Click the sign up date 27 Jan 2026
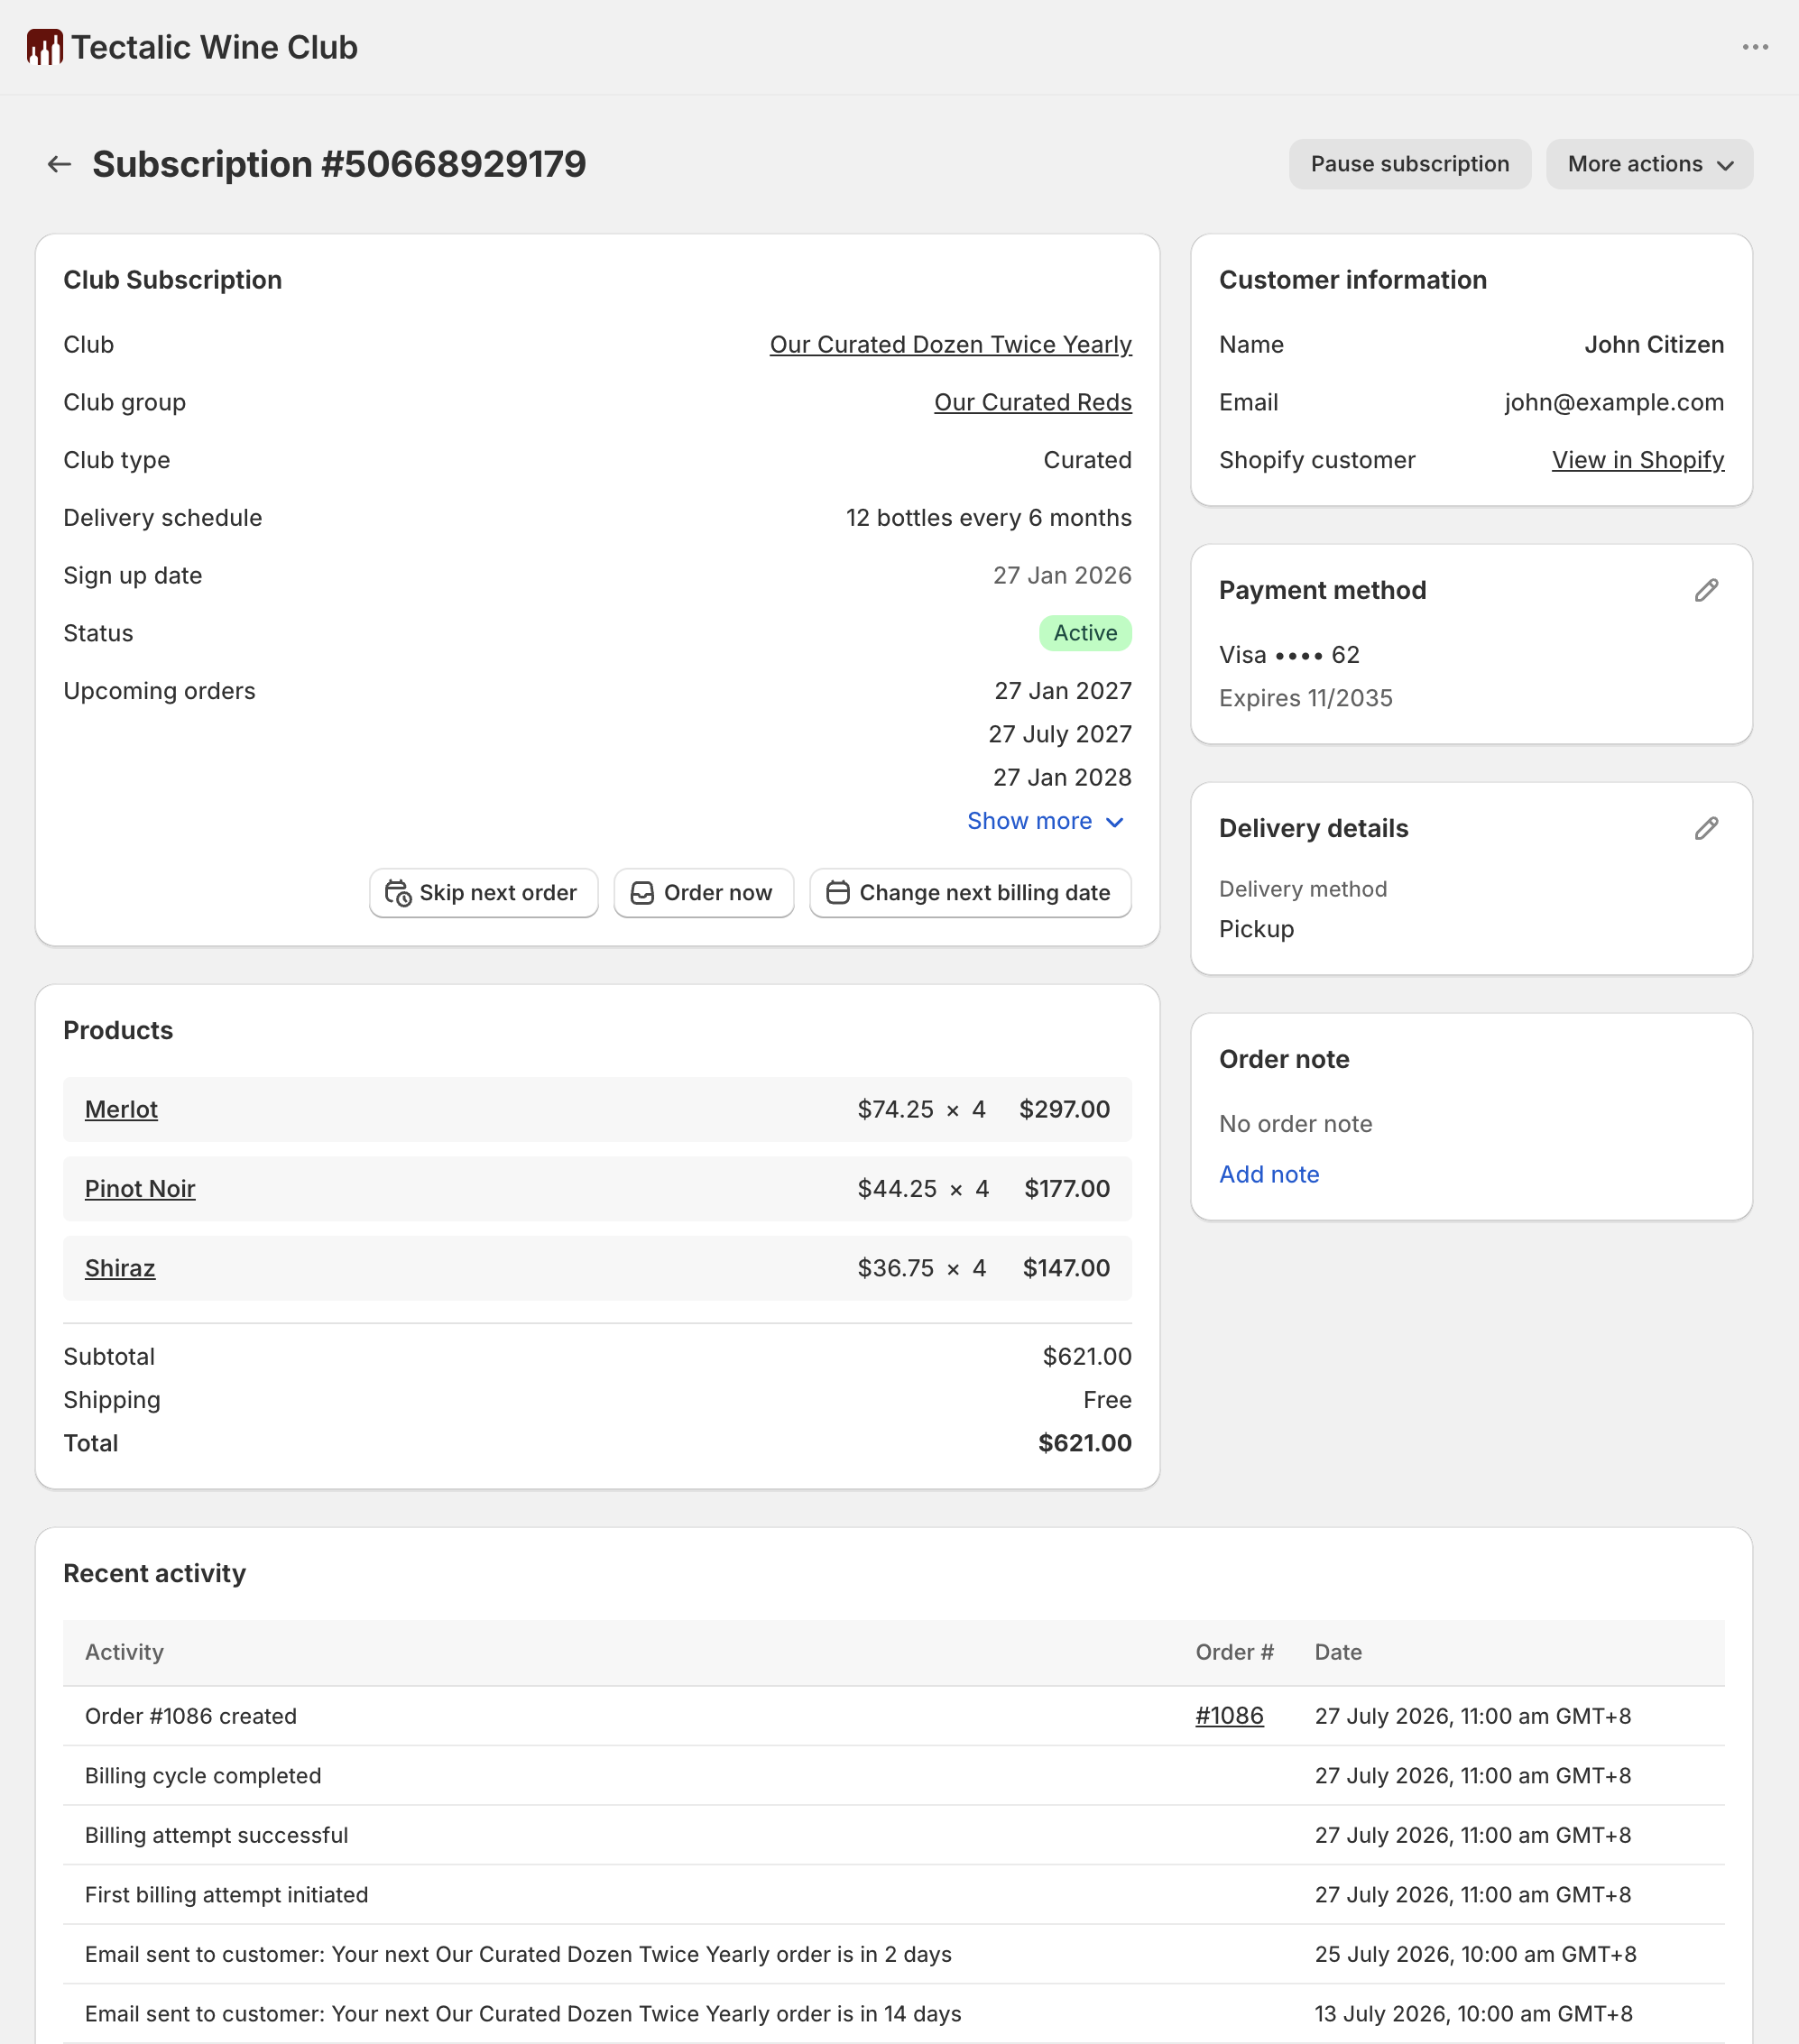Viewport: 1799px width, 2044px height. point(1061,575)
